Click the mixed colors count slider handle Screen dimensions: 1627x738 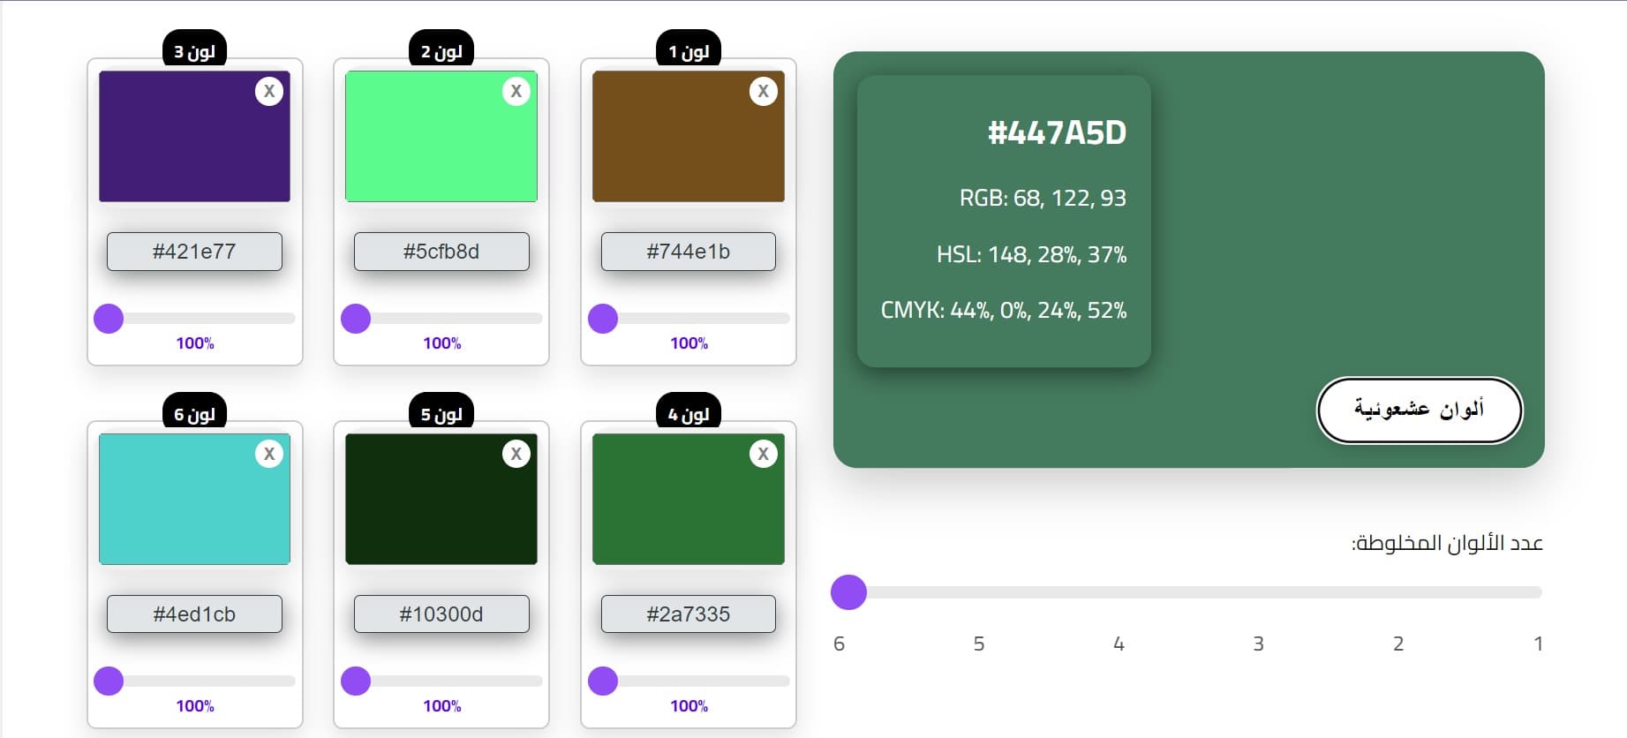(849, 592)
